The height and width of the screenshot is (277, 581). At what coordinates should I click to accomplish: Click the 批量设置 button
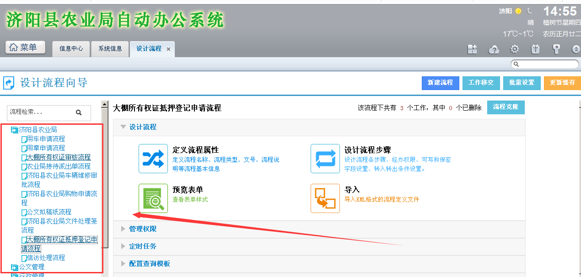tap(522, 83)
